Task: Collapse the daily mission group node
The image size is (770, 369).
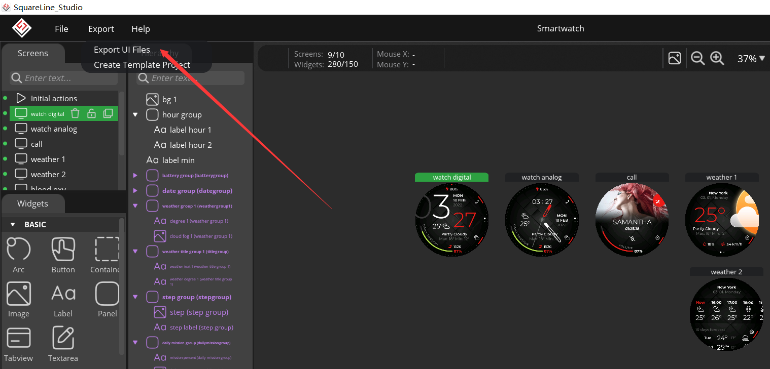Action: pos(135,342)
